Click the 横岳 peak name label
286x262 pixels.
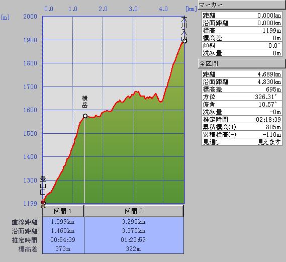point(84,102)
